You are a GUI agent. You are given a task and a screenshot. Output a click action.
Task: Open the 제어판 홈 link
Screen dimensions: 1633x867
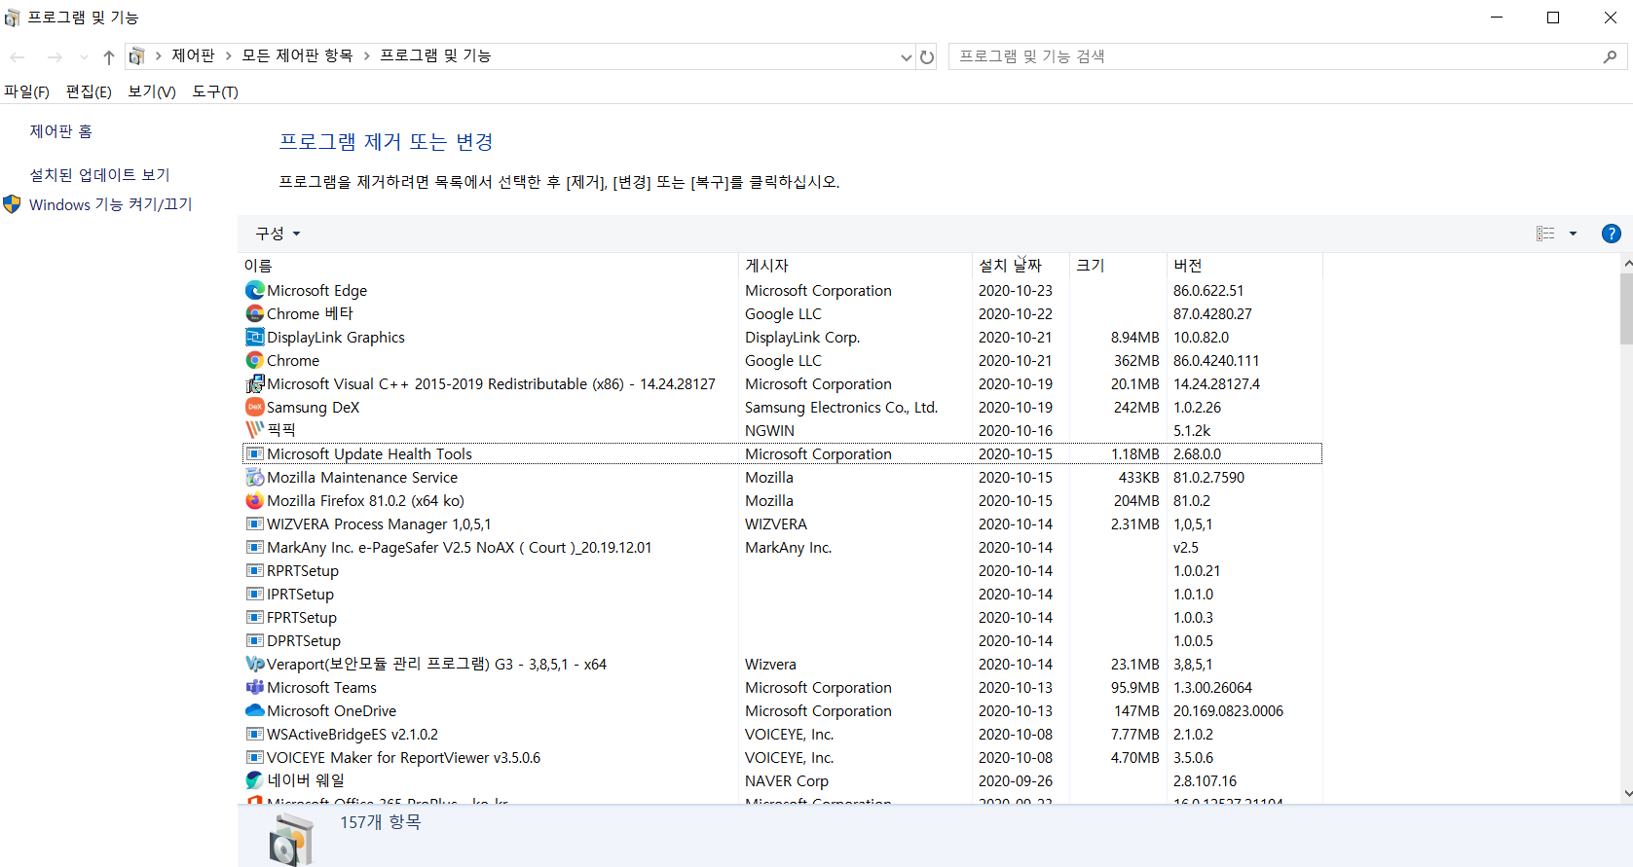(60, 131)
